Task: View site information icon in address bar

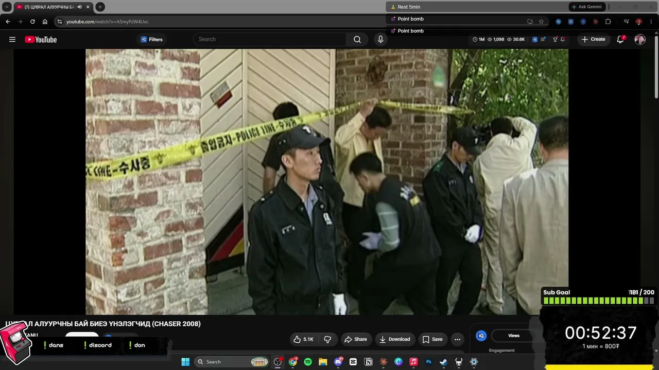Action: tap(59, 22)
